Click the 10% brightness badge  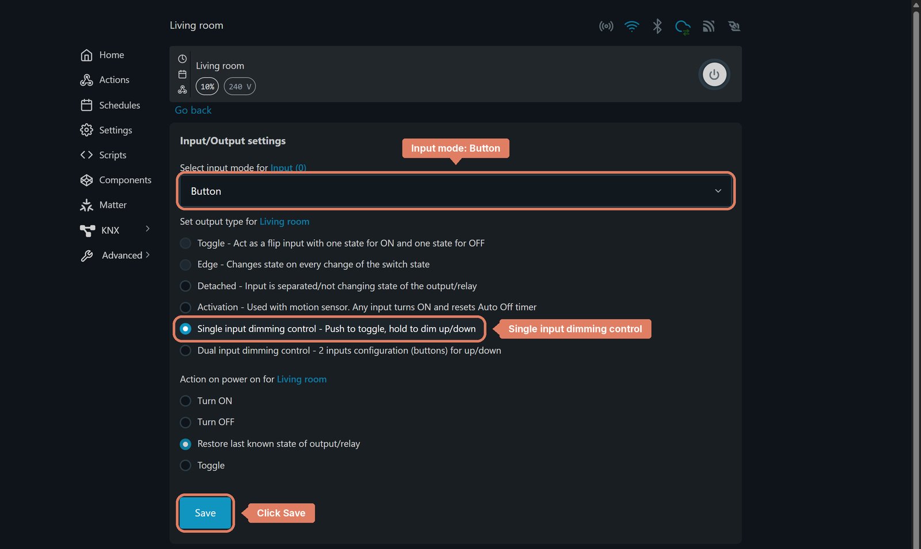pos(207,86)
